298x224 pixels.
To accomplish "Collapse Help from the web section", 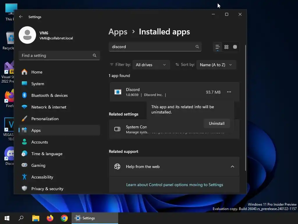I will [233, 167].
